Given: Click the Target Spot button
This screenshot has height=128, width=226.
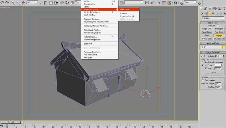Looking at the screenshot, I should tap(206, 29).
